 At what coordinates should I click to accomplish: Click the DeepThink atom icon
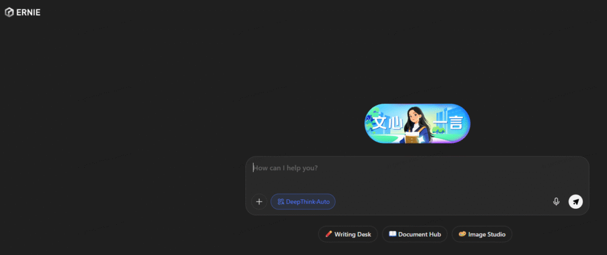point(280,202)
